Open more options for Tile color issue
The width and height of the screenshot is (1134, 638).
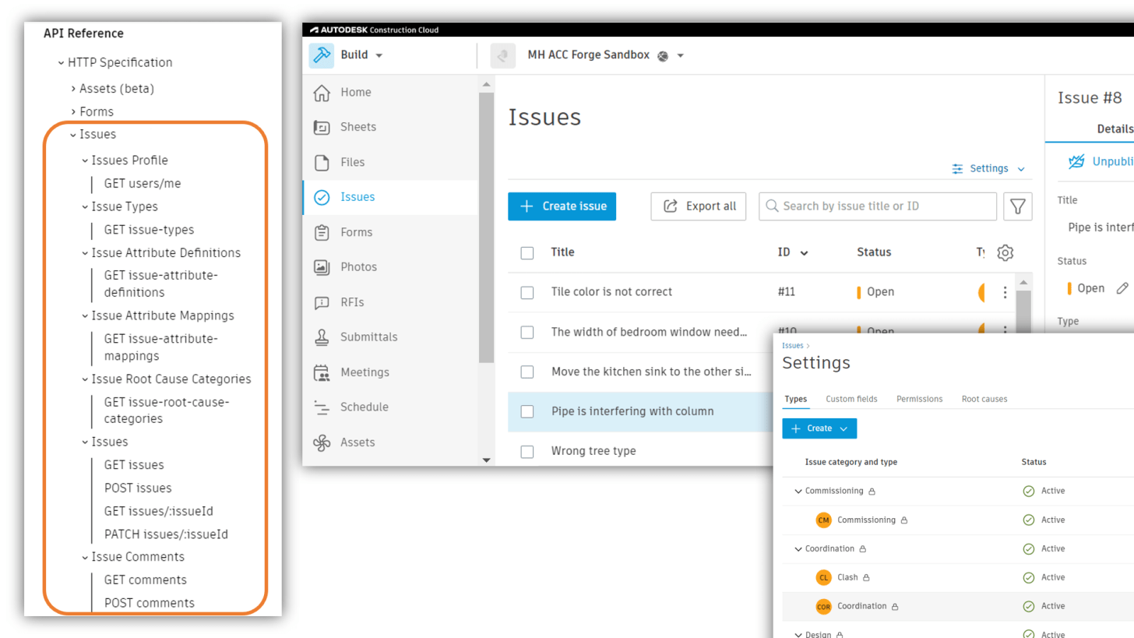coord(1005,292)
